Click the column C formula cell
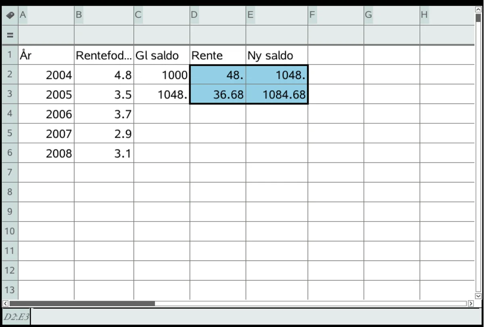The width and height of the screenshot is (484, 327). coord(162,35)
